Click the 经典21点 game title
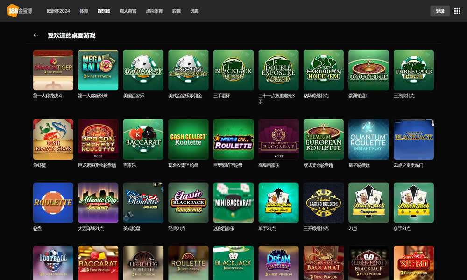This screenshot has width=467, height=280. click(177, 229)
